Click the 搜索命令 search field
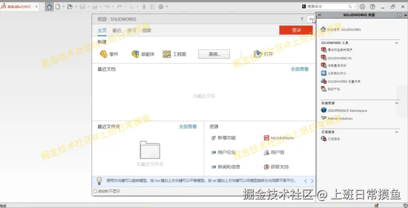The height and width of the screenshot is (208, 408). (x=327, y=7)
